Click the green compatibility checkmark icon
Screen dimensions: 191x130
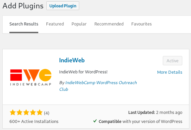(95, 121)
